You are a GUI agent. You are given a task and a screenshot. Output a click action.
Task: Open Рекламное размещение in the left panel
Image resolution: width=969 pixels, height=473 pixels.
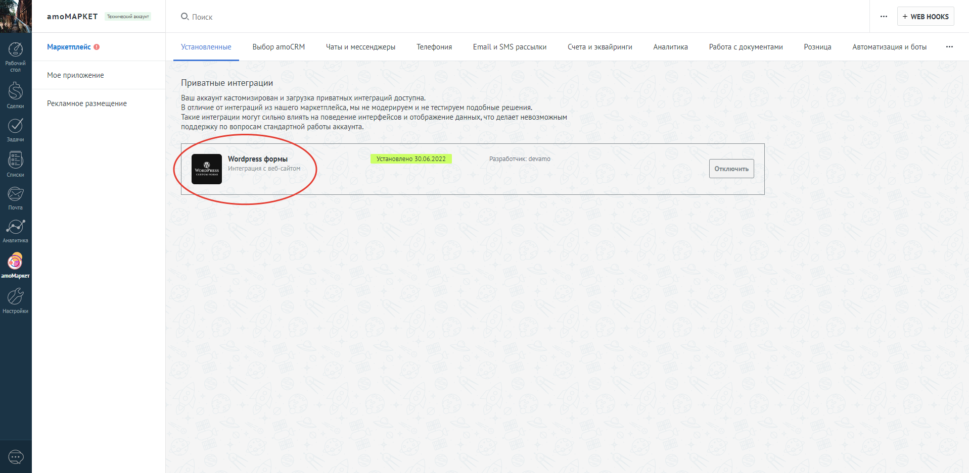pyautogui.click(x=86, y=103)
